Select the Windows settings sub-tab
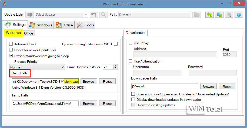The width and height of the screenshot is (247, 128). (x=14, y=33)
